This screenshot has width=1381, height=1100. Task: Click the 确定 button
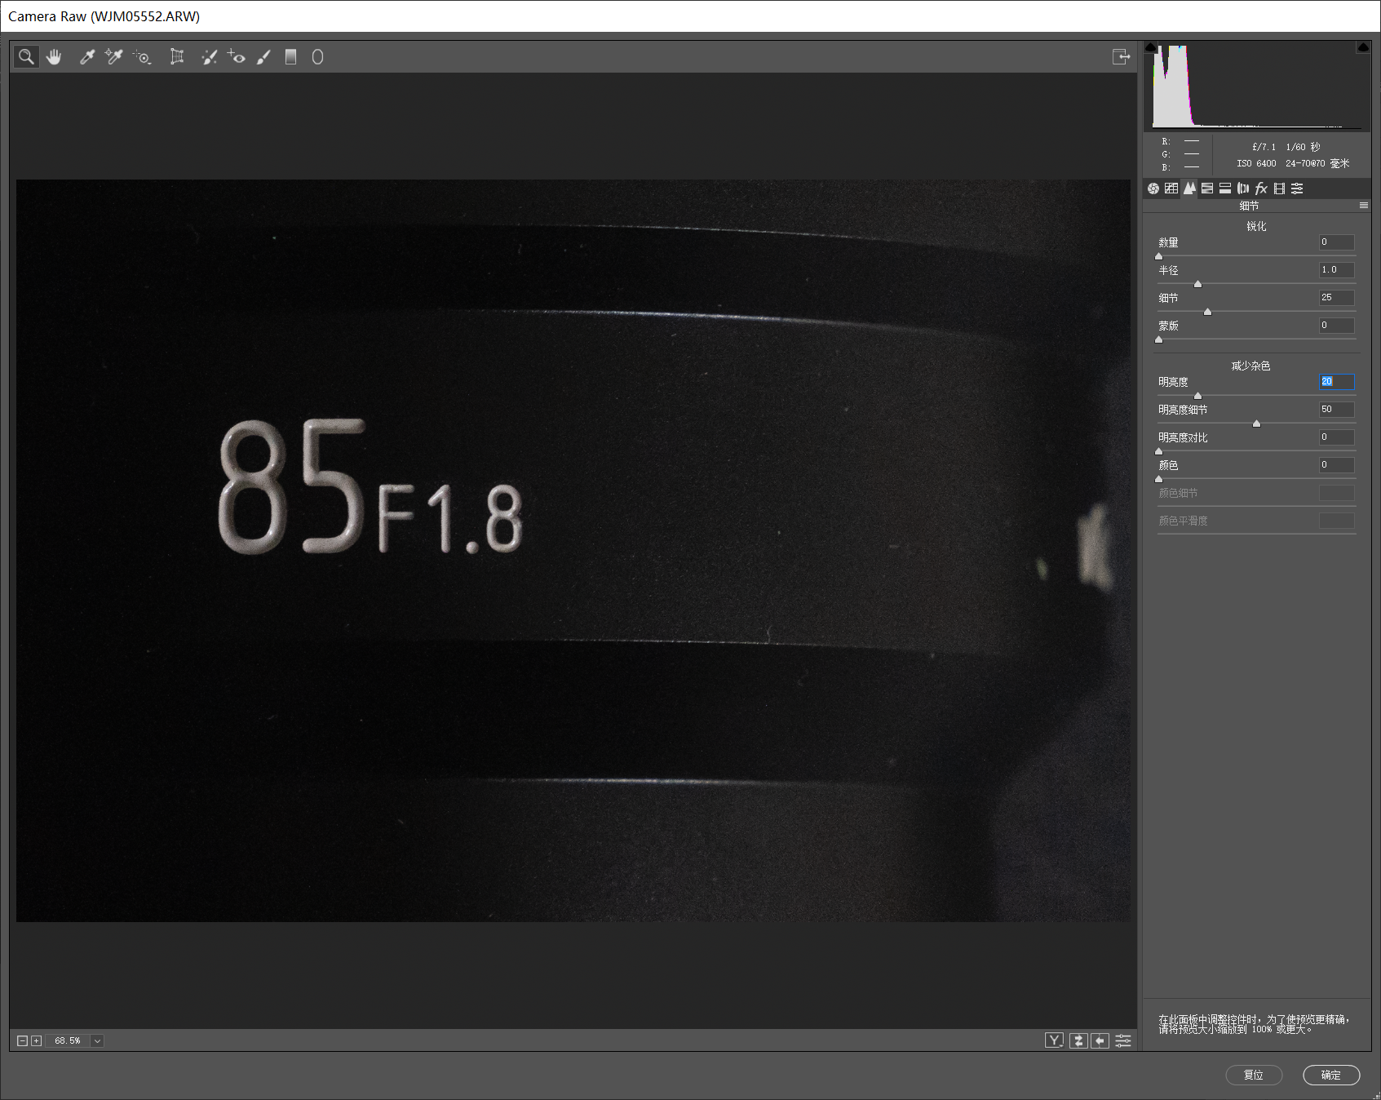1330,1075
